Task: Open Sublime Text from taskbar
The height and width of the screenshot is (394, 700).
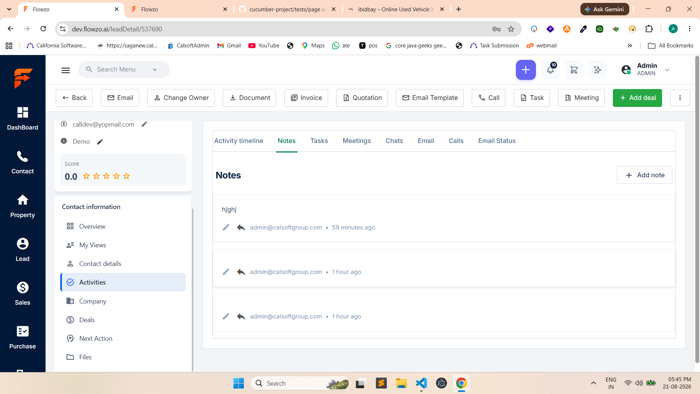Action: [381, 383]
